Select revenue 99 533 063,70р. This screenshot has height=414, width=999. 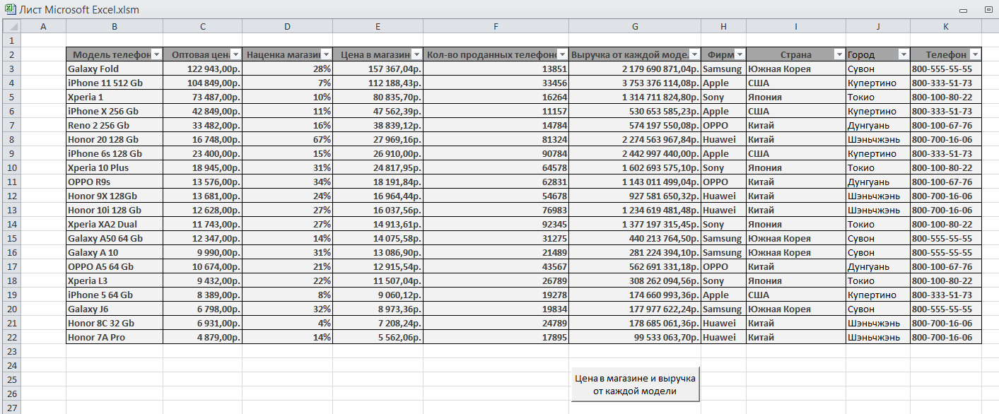click(x=635, y=337)
